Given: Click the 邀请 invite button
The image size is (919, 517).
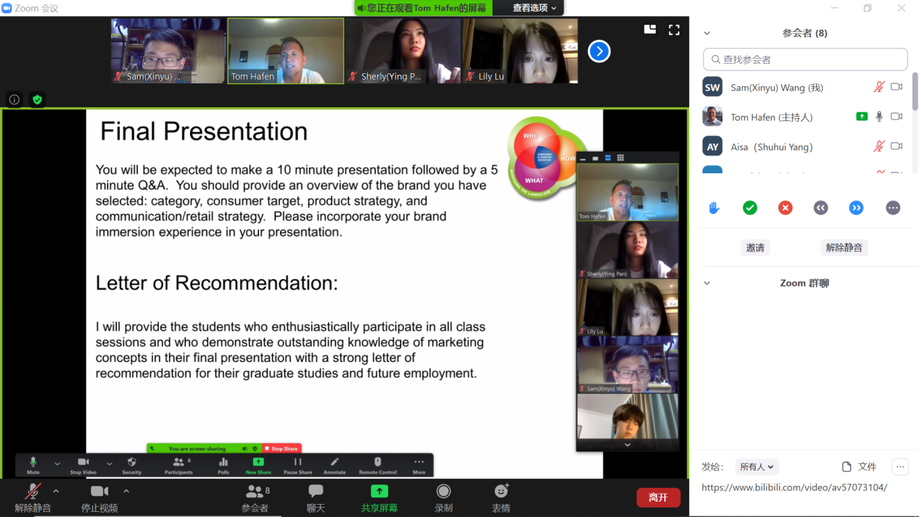Looking at the screenshot, I should pos(755,248).
